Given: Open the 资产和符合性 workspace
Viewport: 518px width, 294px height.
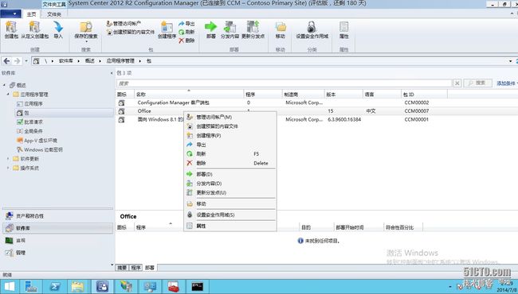Looking at the screenshot, I should (58, 216).
